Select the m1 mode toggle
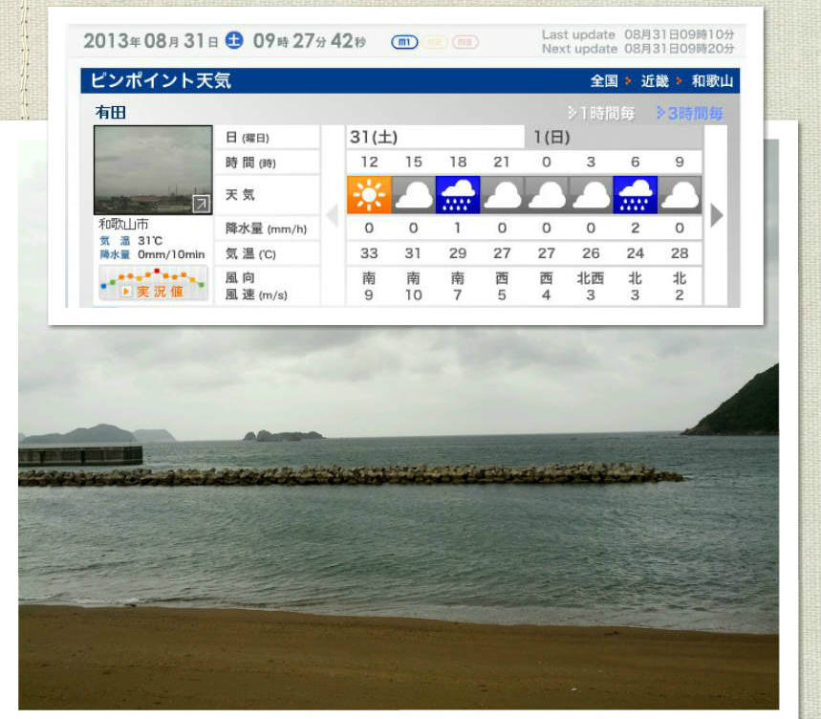This screenshot has width=821, height=719. 404,42
